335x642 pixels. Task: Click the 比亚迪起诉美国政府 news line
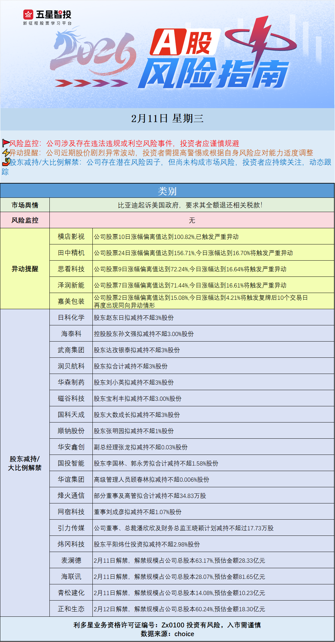pos(190,205)
